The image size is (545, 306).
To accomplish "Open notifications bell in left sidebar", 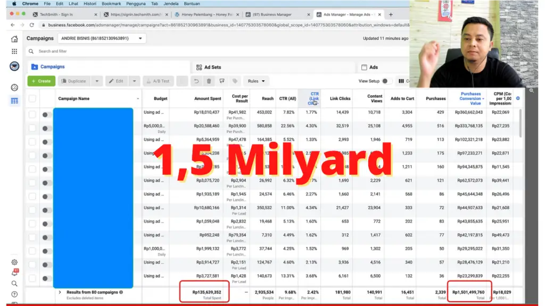I will (x=14, y=273).
